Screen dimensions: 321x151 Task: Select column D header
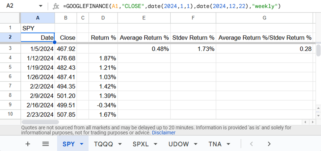coord(103,18)
